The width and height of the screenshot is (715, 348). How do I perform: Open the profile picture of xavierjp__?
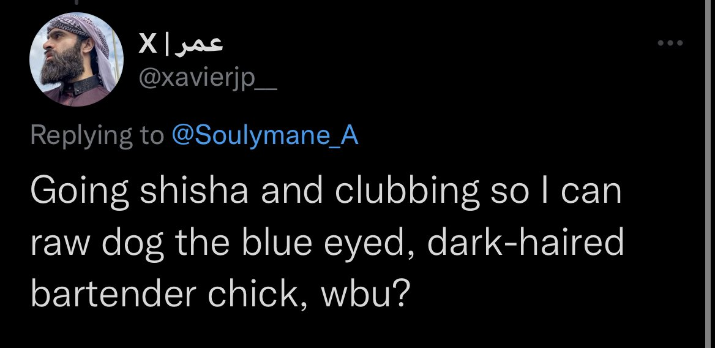76,59
